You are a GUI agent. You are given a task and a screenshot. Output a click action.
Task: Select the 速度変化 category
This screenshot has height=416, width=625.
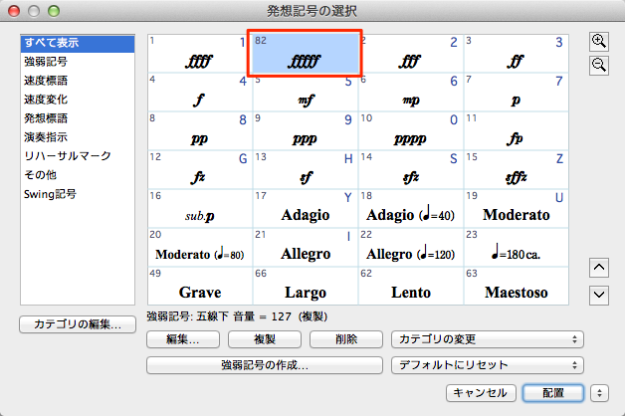tap(78, 100)
